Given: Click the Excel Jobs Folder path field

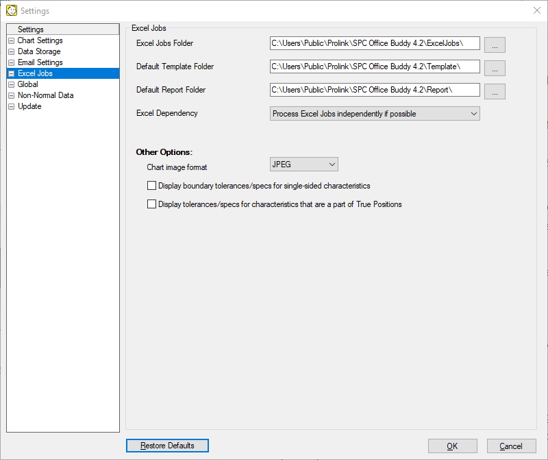Looking at the screenshot, I should click(375, 44).
